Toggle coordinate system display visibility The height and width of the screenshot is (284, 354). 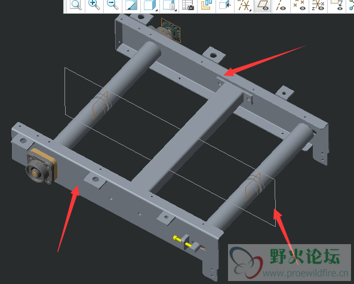click(x=318, y=5)
